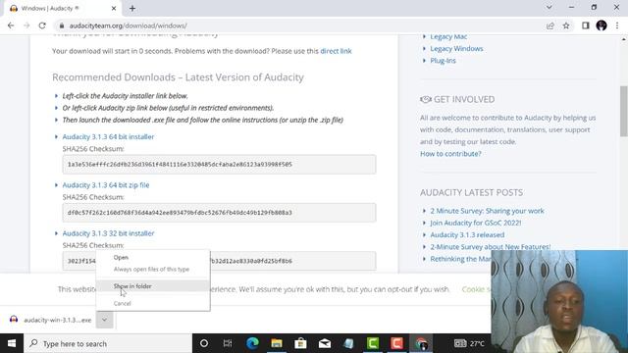Open the green Camtasia taskbar icon
Screen dimensions: 628x353
(373, 343)
